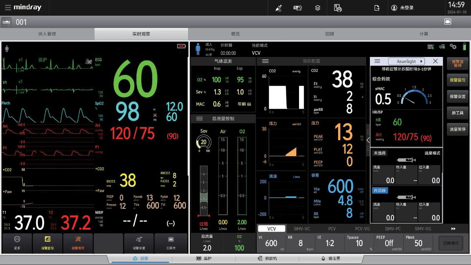471x265 pixels.
Task: Click the bed icon beside 001
Action: point(7,22)
